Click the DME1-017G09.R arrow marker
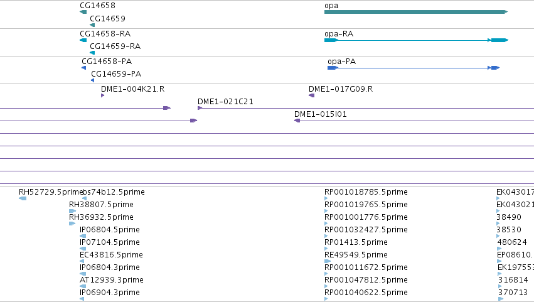This screenshot has width=534, height=302. tap(312, 95)
